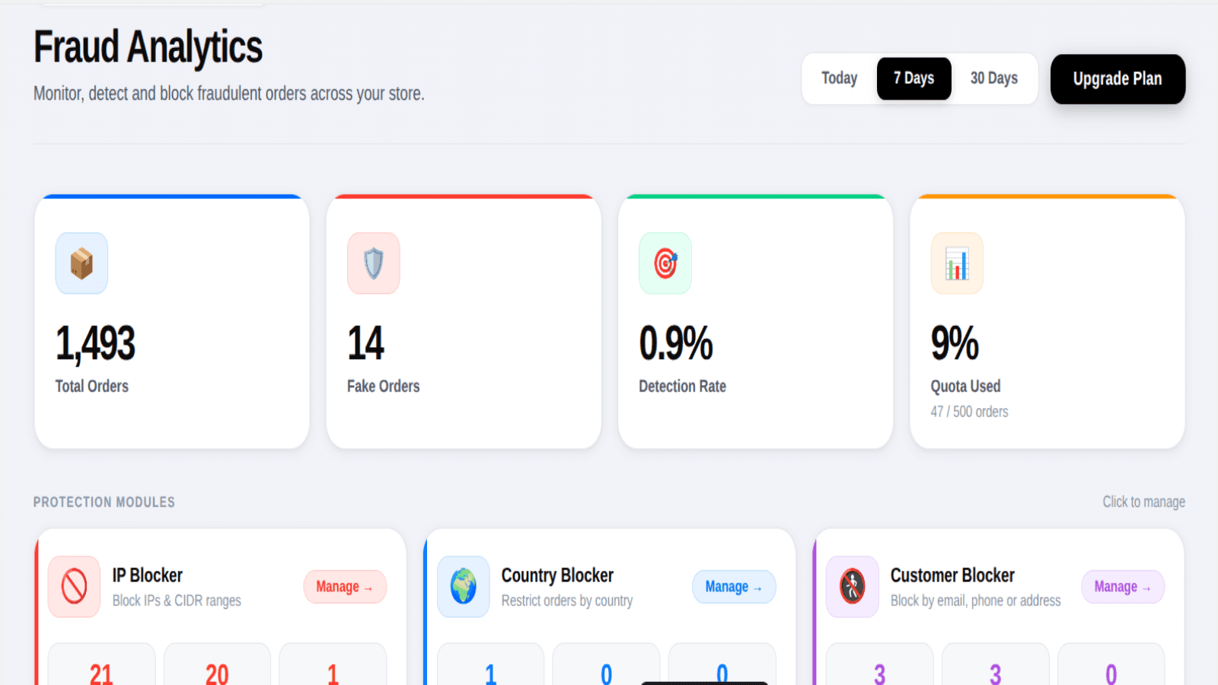Click the Country Blocker module title
Viewport: 1218px width, 685px height.
pos(557,575)
